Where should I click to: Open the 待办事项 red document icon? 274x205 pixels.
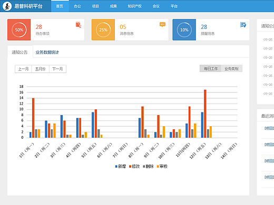[x=79, y=25]
